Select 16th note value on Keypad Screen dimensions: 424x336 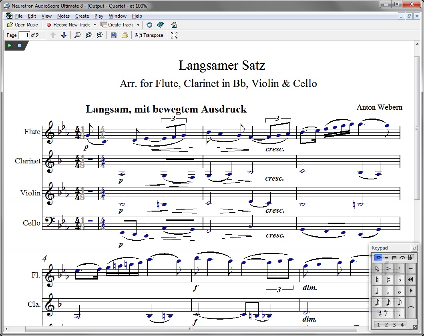(388, 302)
